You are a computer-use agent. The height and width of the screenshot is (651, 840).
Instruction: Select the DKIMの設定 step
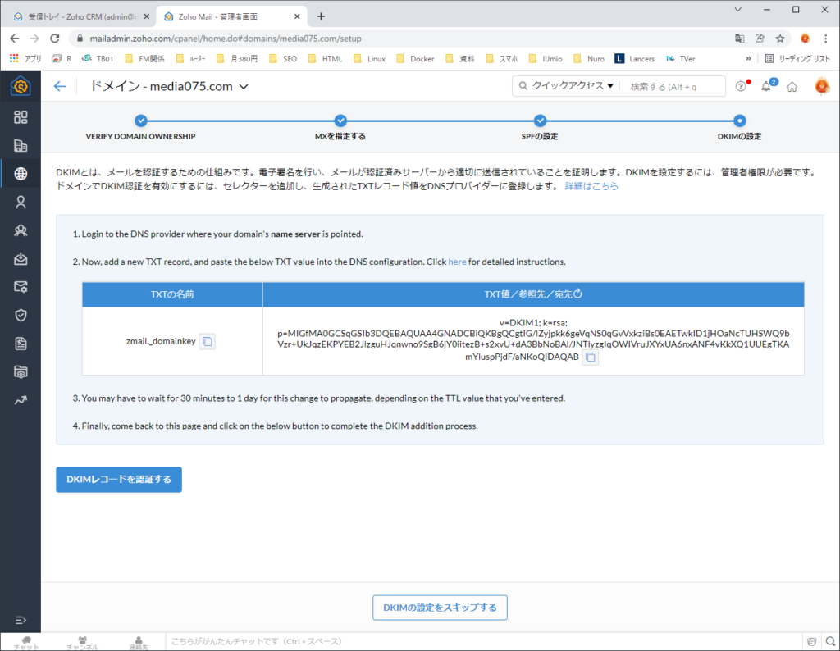(739, 127)
